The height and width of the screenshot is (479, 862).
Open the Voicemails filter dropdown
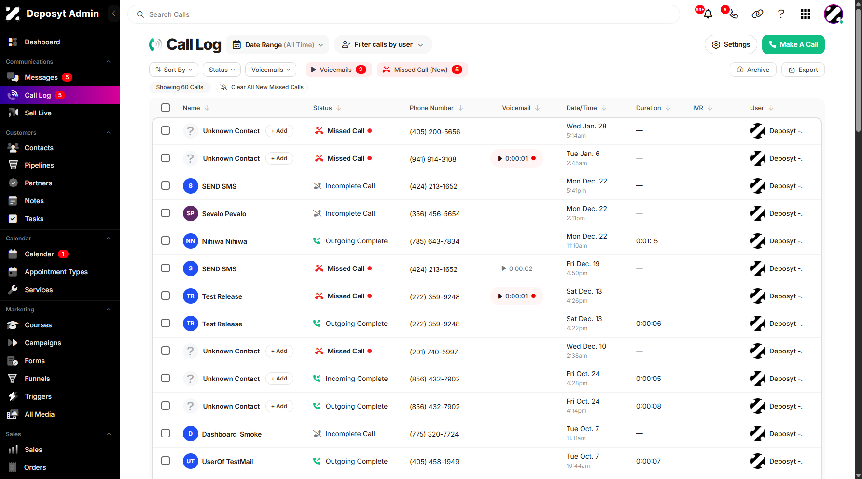[271, 70]
